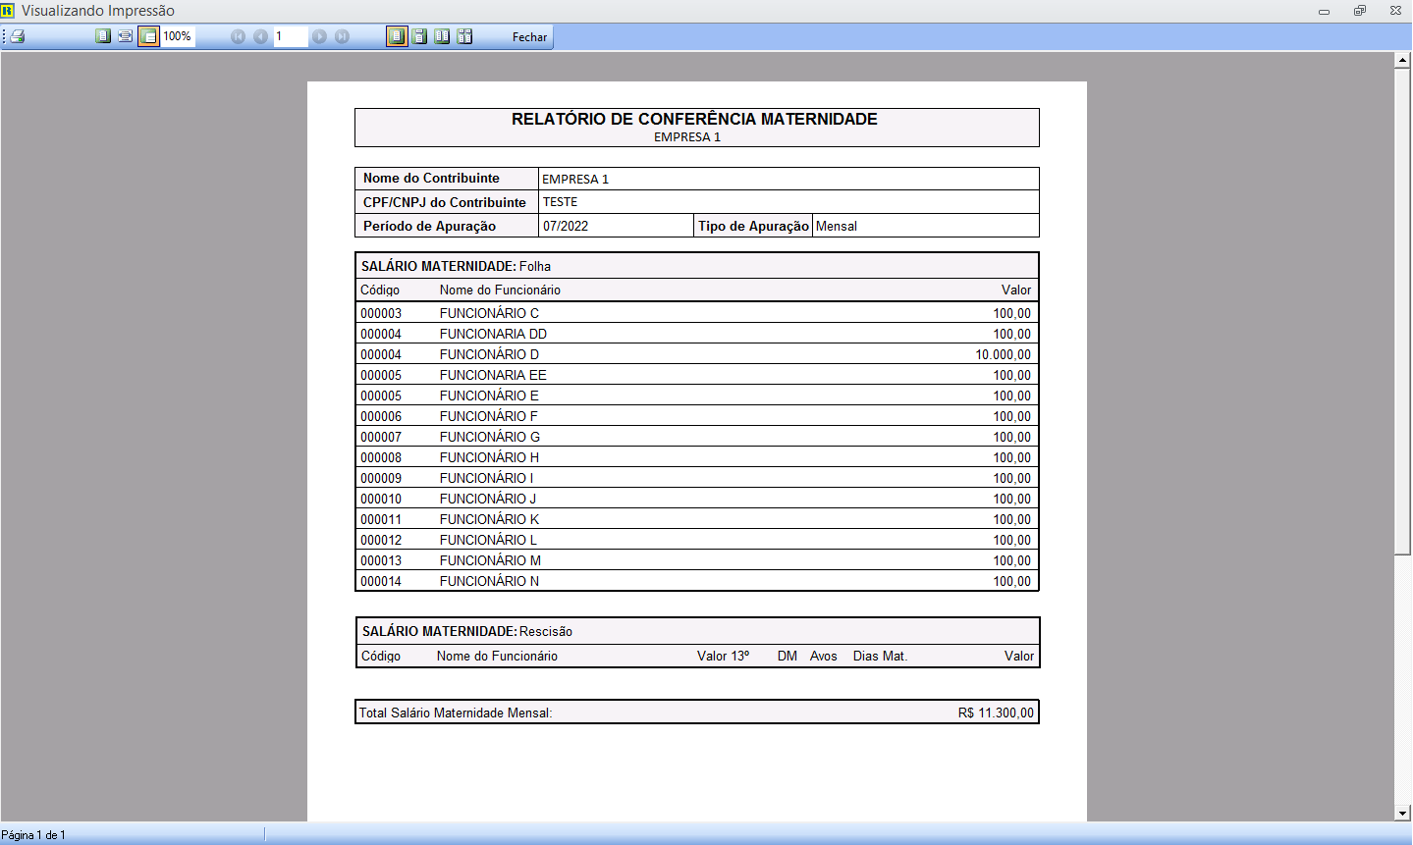Image resolution: width=1413 pixels, height=845 pixels.
Task: Minimize the Visualizando Impressão window
Action: tap(1324, 11)
